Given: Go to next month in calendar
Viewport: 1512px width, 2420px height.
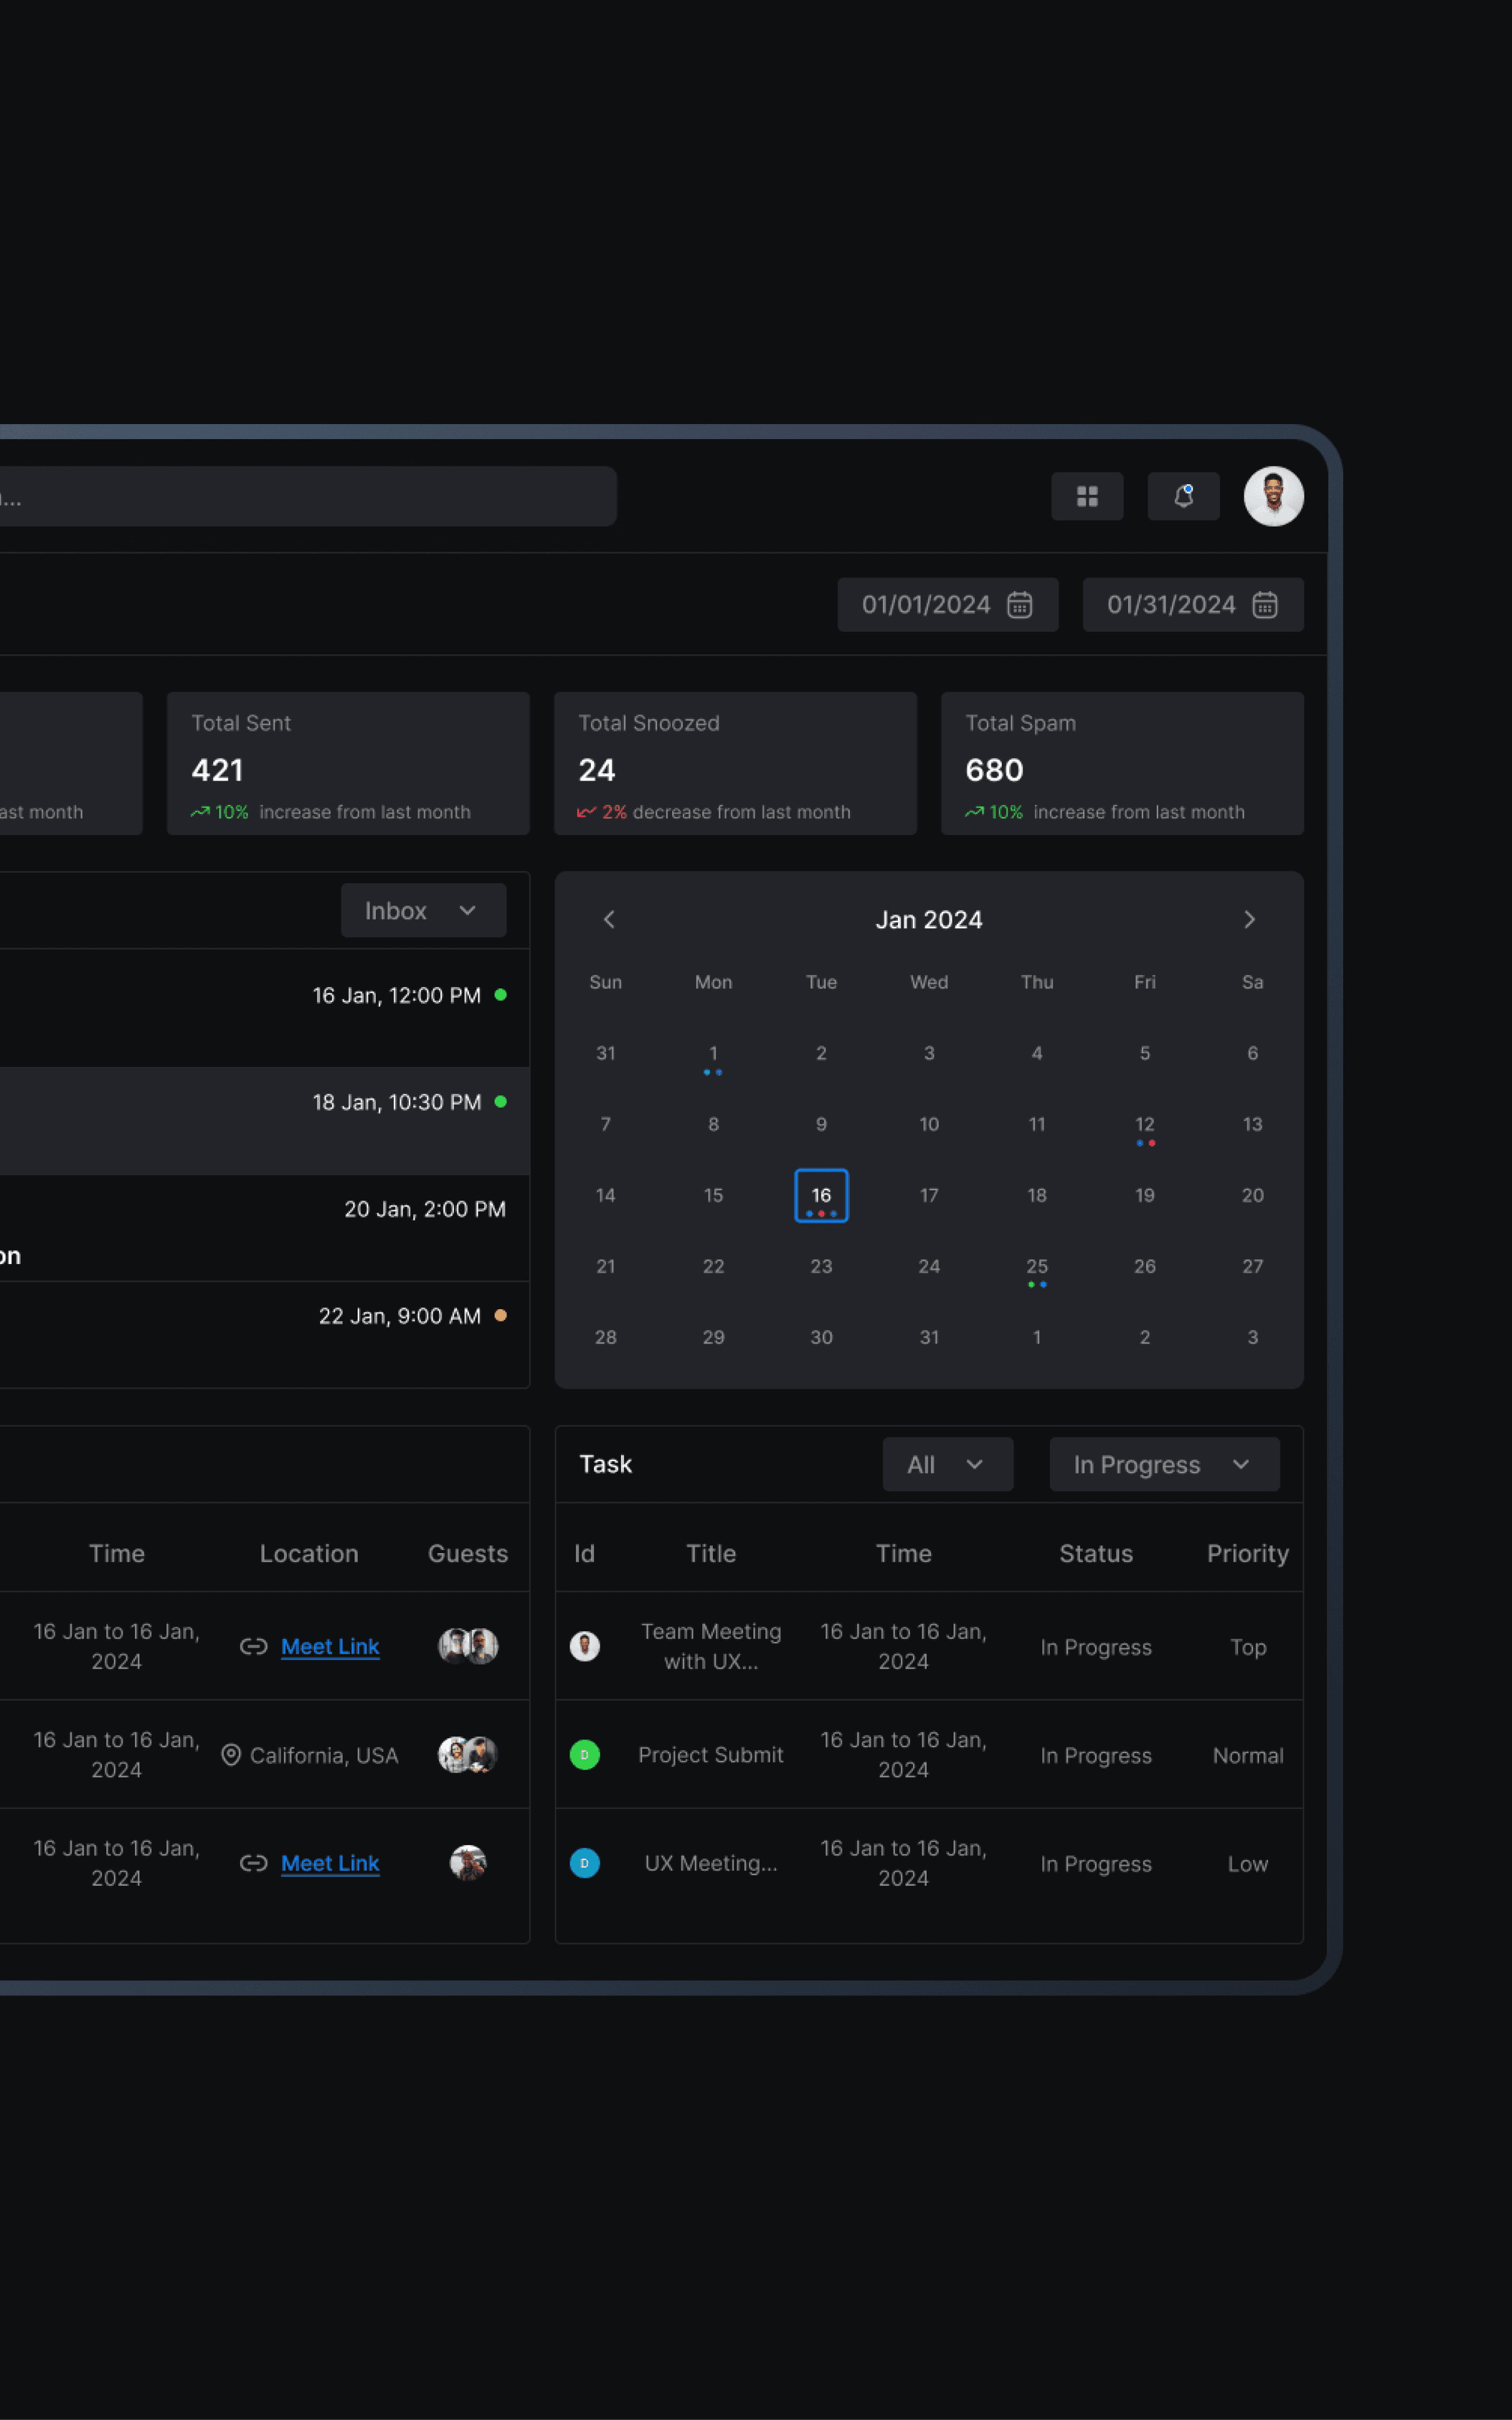Looking at the screenshot, I should [1249, 919].
